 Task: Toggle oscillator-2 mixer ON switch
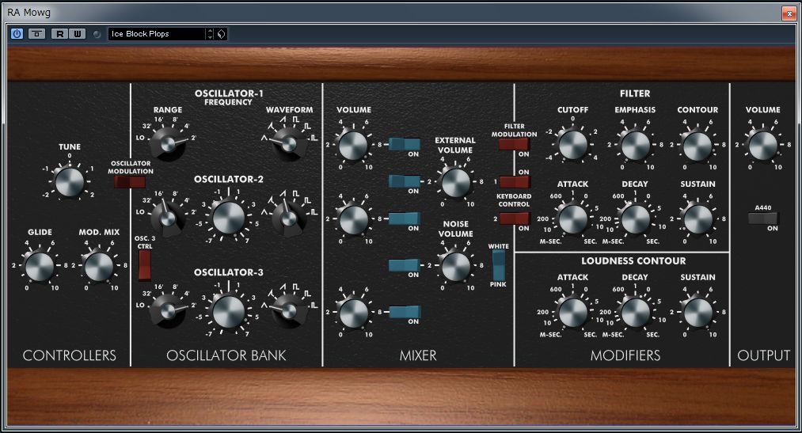click(404, 218)
